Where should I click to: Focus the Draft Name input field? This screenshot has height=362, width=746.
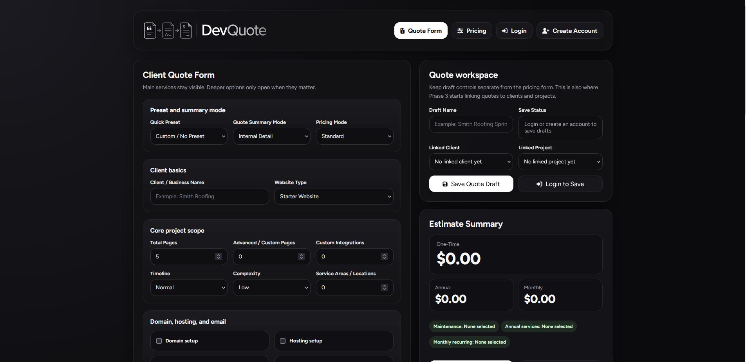471,124
